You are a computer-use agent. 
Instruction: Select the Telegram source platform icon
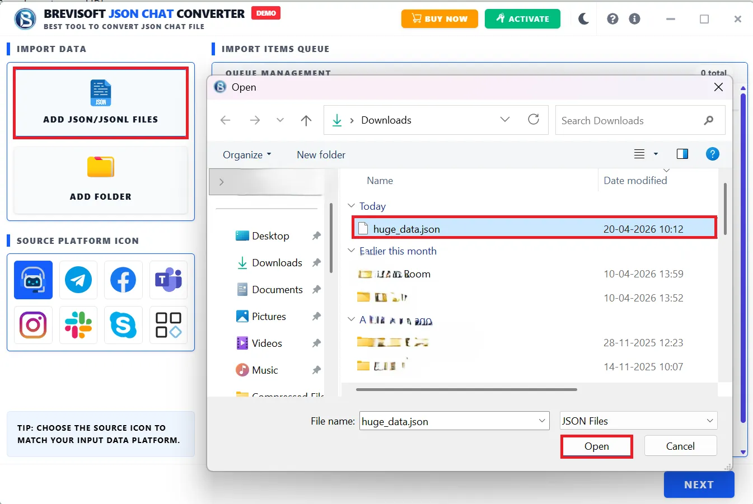[78, 280]
